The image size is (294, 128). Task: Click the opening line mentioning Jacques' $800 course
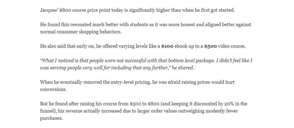point(137,10)
